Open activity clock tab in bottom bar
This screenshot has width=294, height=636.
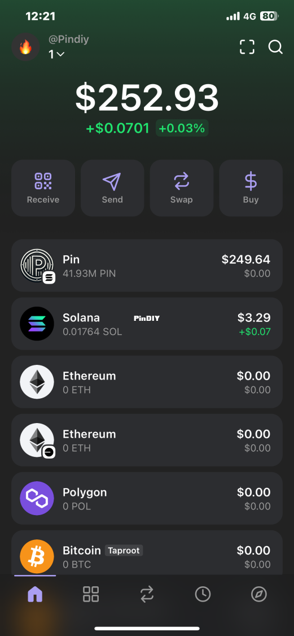203,594
